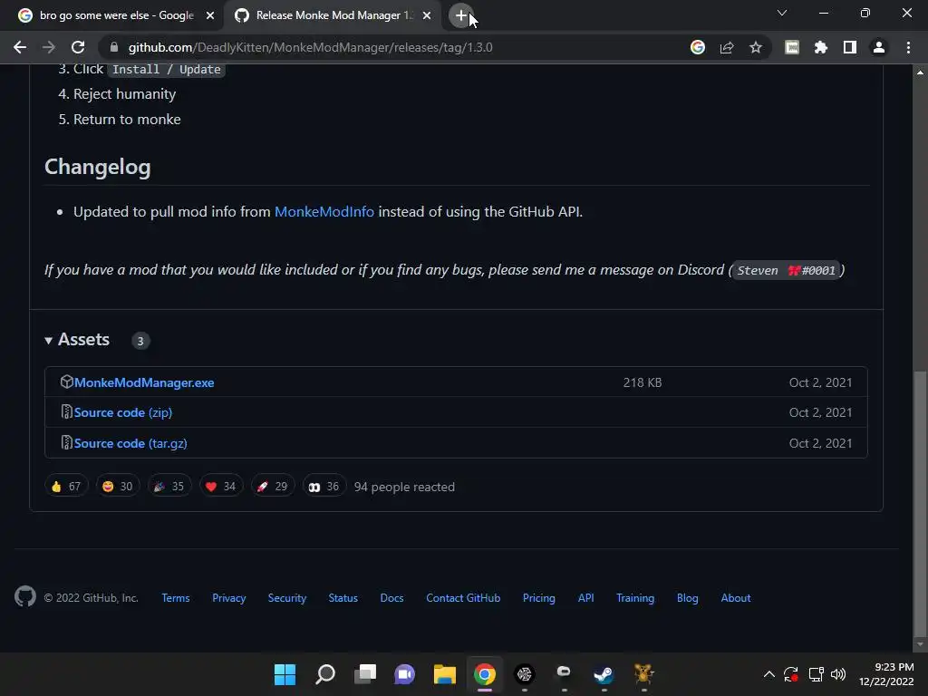React with thumbs up (67)
This screenshot has width=928, height=696.
(x=65, y=487)
